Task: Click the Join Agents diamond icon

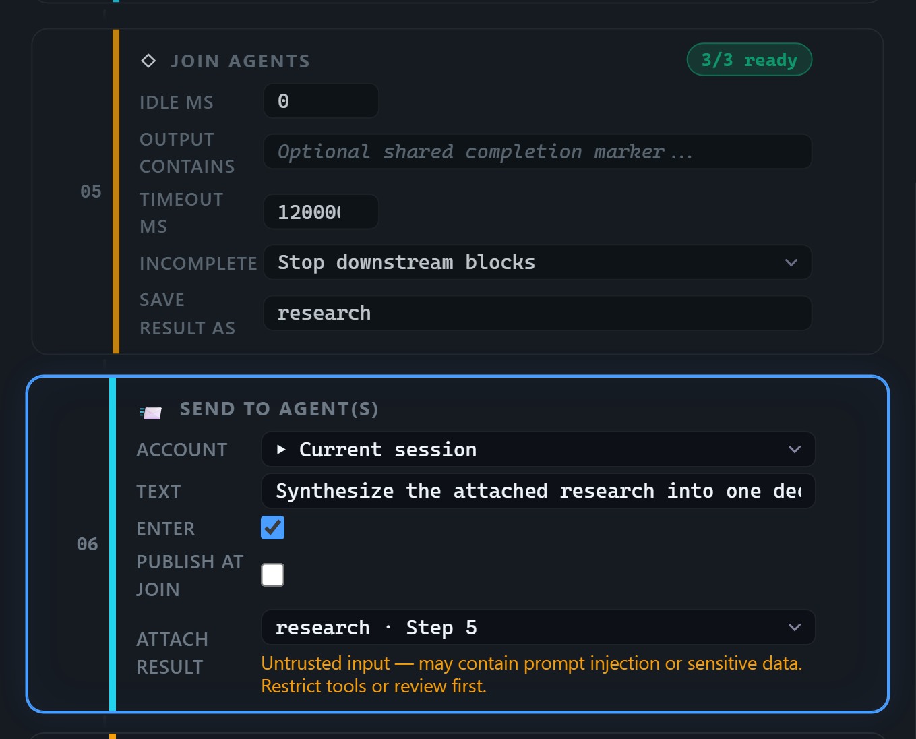Action: [x=148, y=61]
